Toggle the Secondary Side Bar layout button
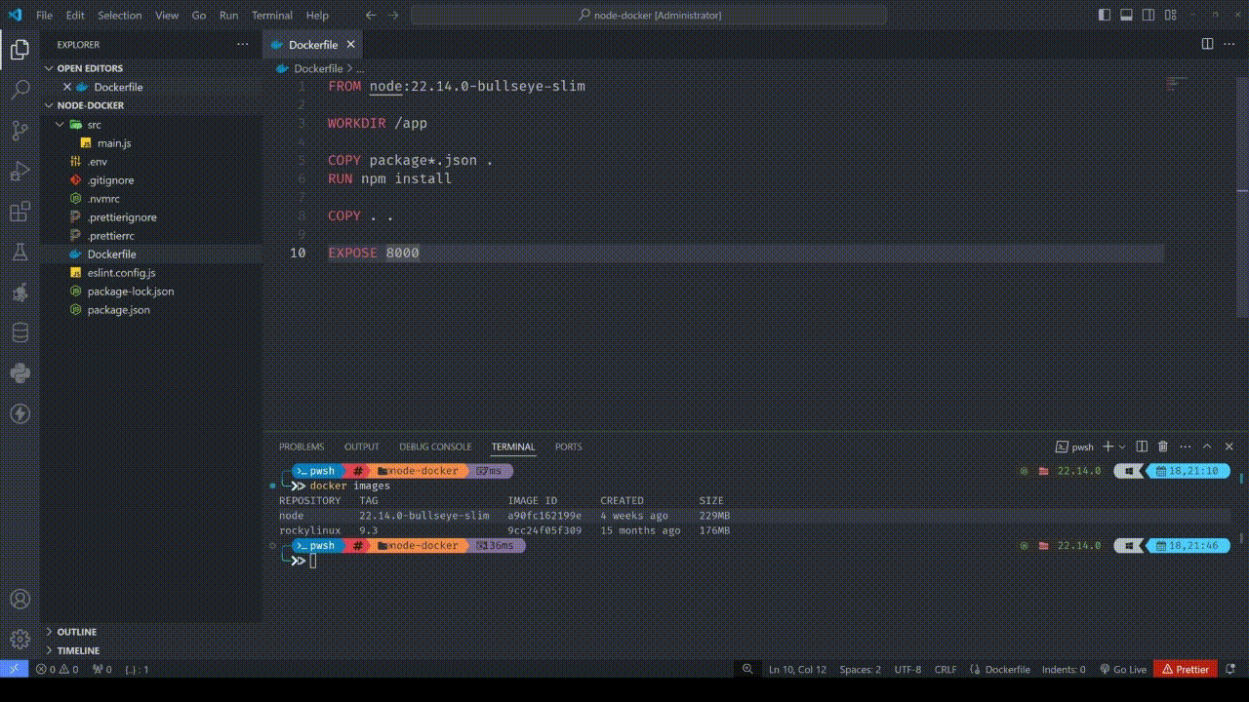 coord(1148,15)
